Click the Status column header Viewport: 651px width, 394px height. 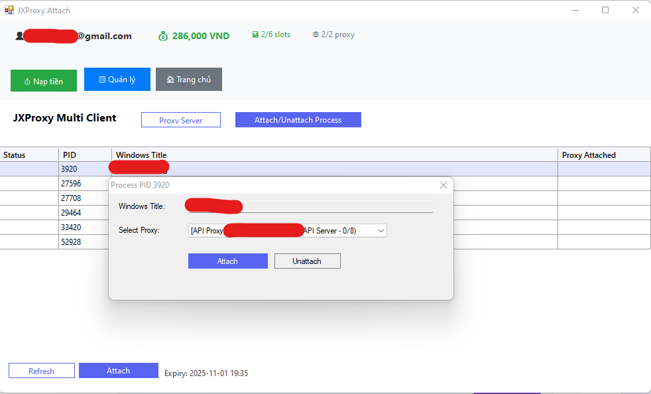point(29,155)
